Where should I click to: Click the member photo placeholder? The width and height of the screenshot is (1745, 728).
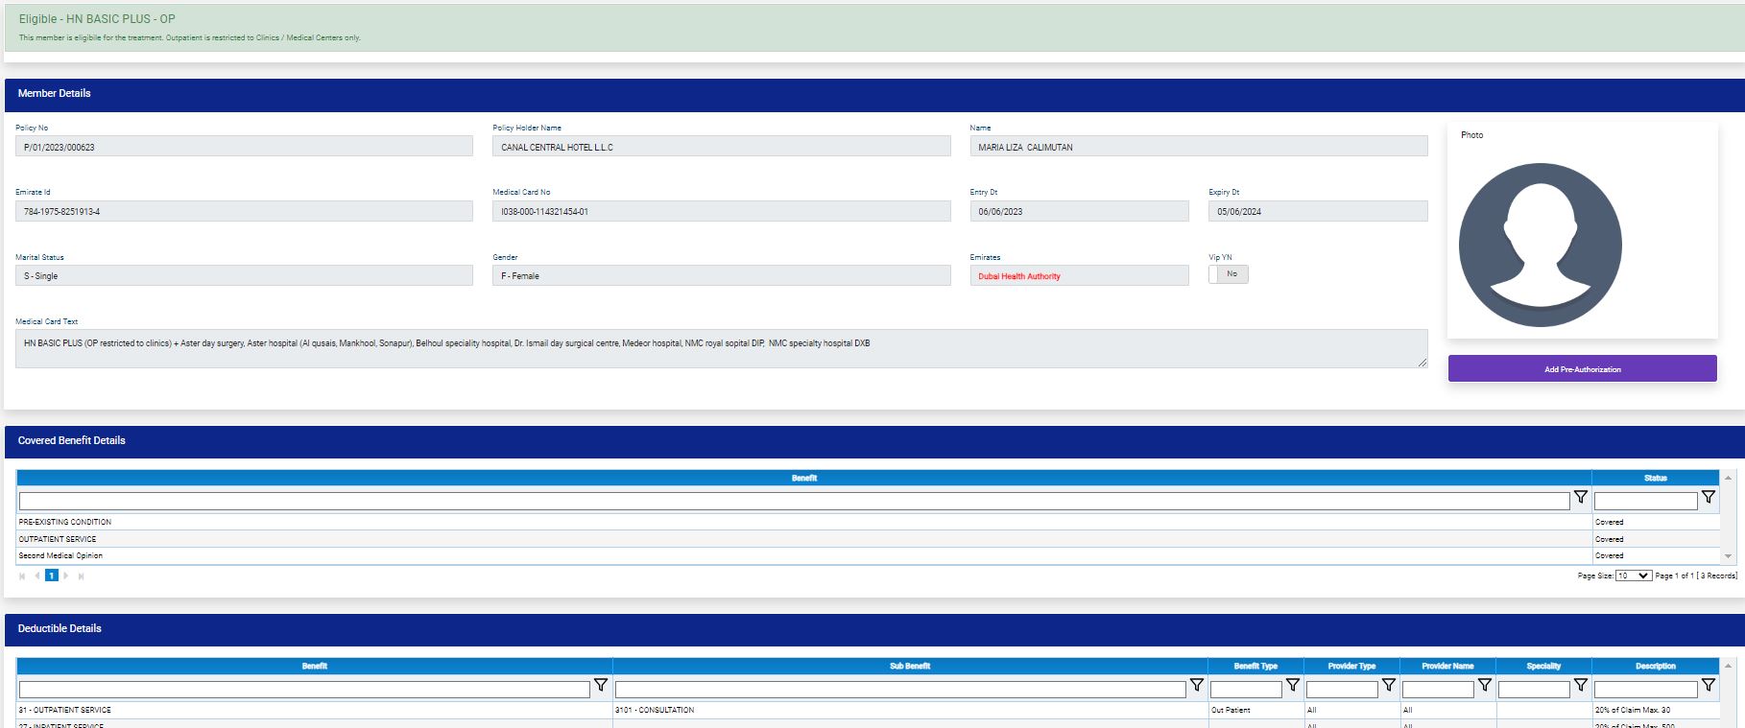1540,245
